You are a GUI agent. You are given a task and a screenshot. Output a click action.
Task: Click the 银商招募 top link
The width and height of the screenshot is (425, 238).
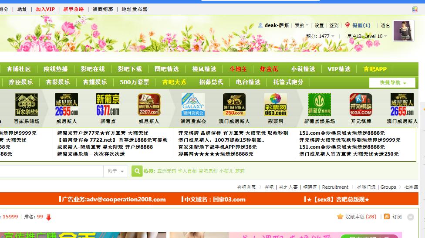coord(103,9)
